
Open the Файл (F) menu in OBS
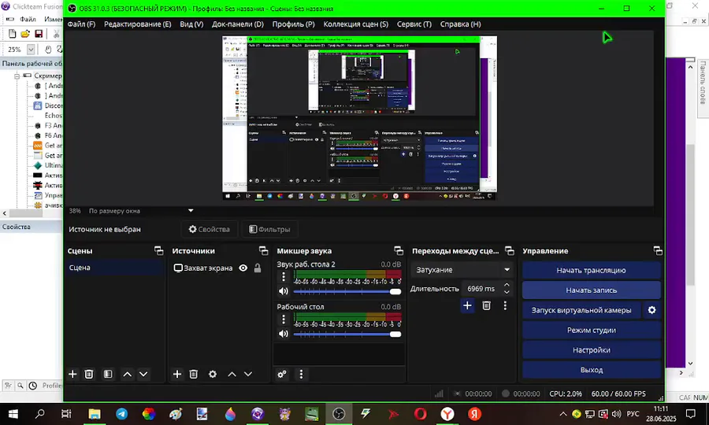click(81, 24)
